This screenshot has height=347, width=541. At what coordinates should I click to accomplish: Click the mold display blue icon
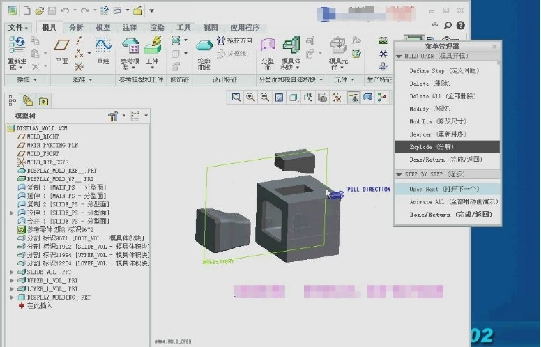(x=368, y=97)
